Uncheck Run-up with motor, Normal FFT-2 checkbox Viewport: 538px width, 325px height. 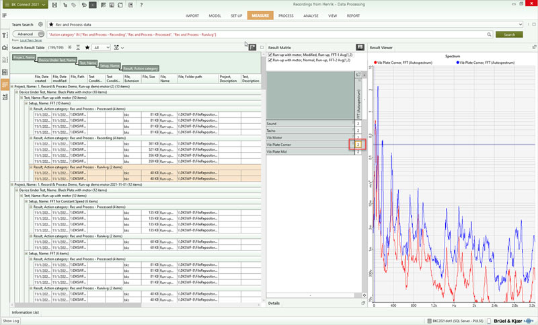pos(270,61)
